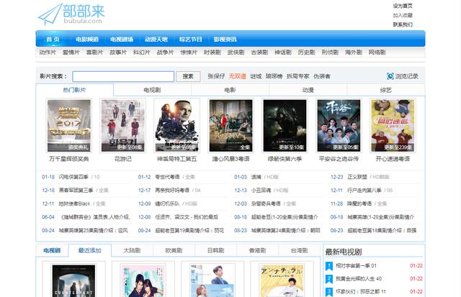Click the 影片搜索 text input box
This screenshot has width=461, height=297.
click(x=123, y=76)
